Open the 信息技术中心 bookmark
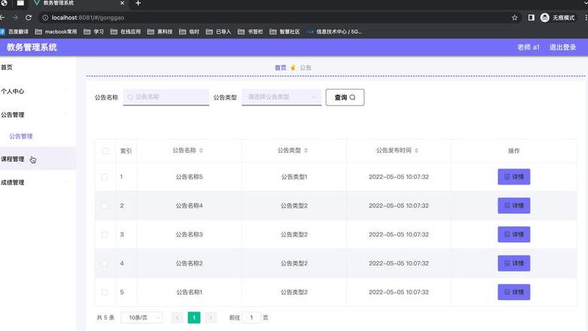 (335, 32)
